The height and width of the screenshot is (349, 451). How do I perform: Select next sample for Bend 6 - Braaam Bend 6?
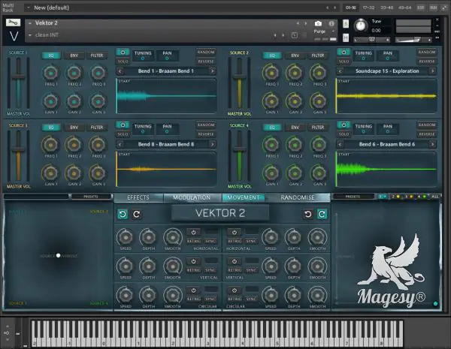click(x=433, y=144)
